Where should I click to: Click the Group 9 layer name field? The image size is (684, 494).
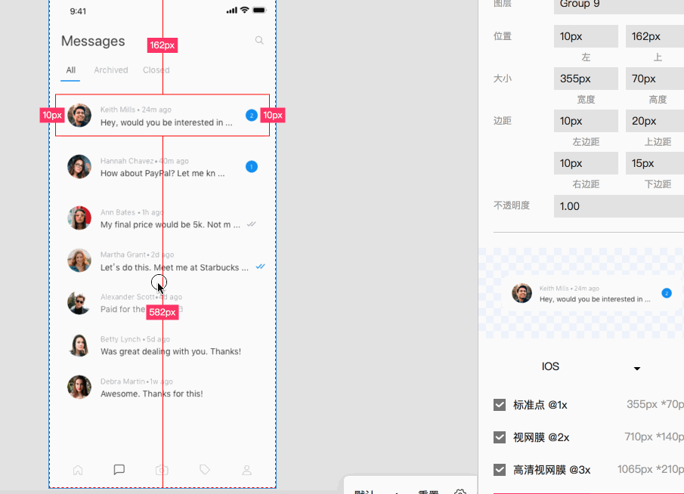point(619,5)
